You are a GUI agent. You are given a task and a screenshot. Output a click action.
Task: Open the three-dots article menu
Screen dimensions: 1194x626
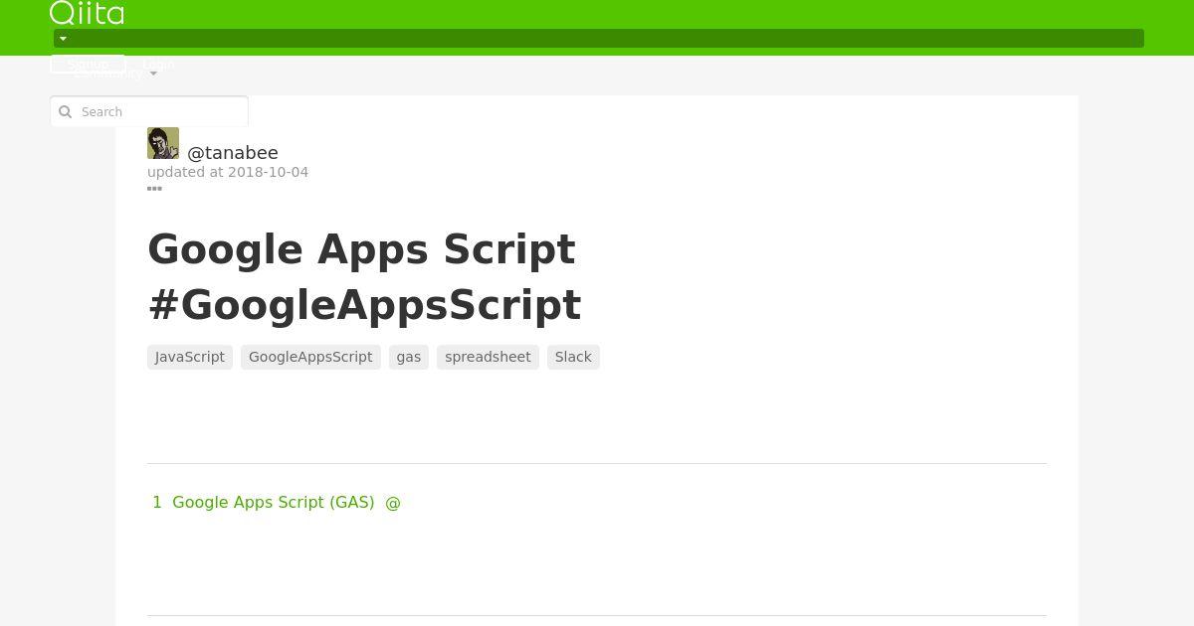(x=154, y=189)
